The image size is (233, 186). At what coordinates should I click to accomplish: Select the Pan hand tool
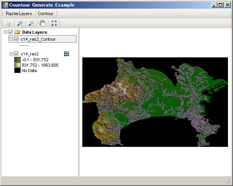[43, 23]
